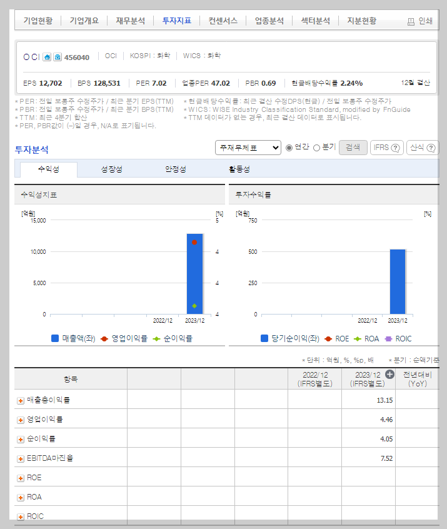Click the 투자분석 section heading
This screenshot has width=447, height=529.
click(32, 149)
